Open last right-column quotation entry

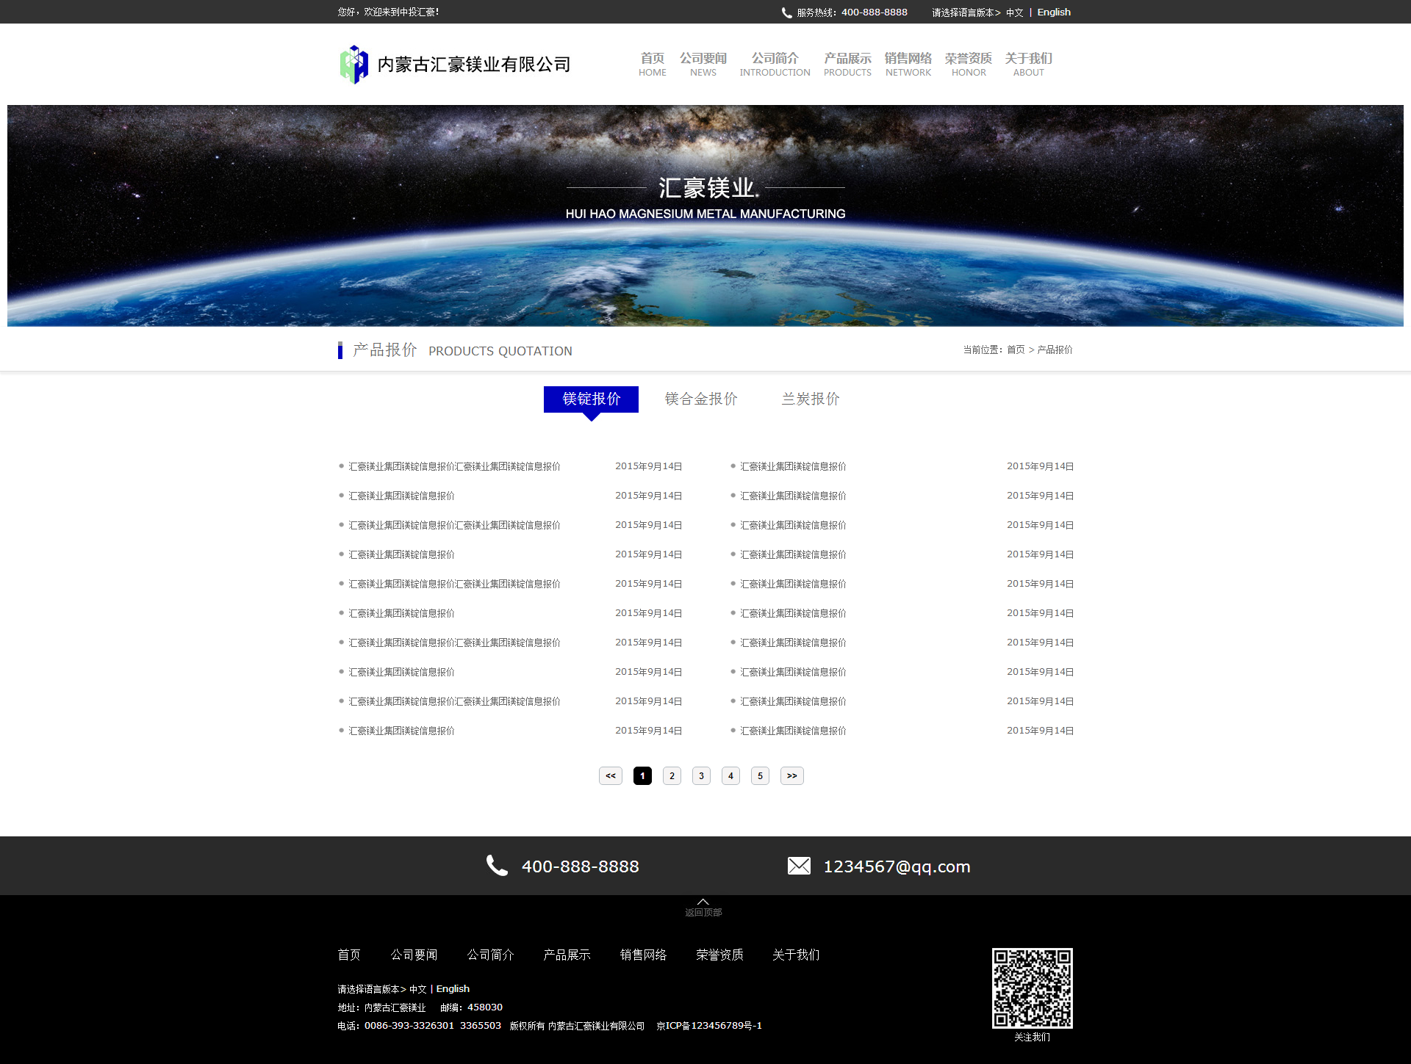point(793,731)
